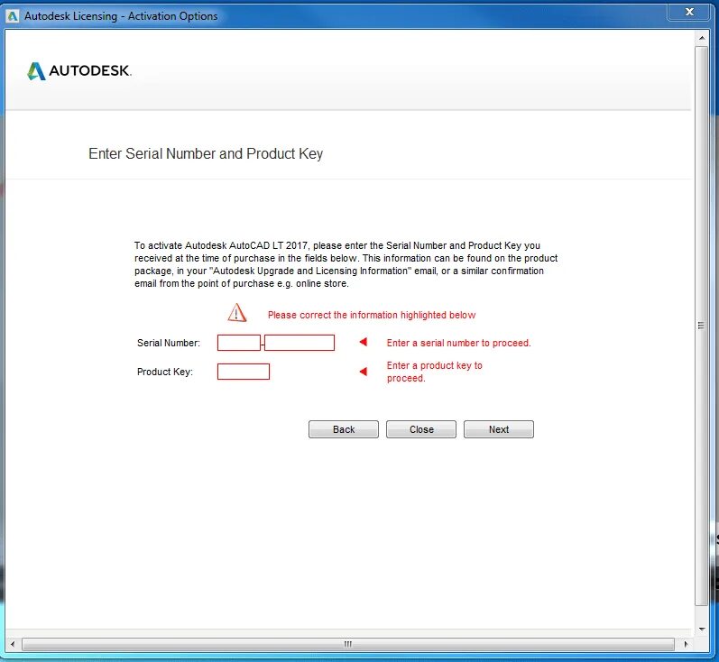Click vertical scrollbar up arrow
The height and width of the screenshot is (662, 719).
tap(702, 38)
